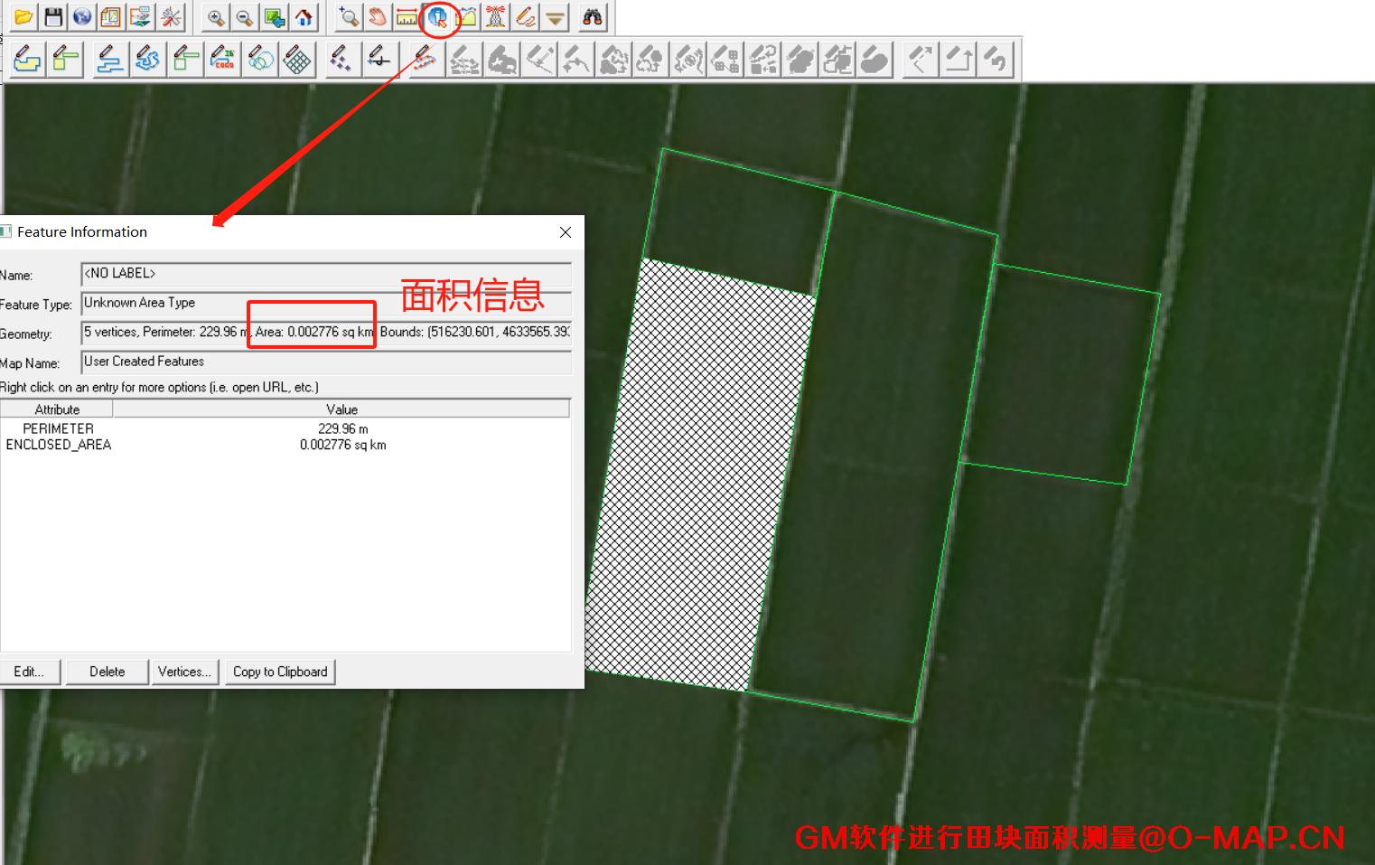1375x865 pixels.
Task: Expand the brown down-arrow toolbar dropdown
Action: 556,17
